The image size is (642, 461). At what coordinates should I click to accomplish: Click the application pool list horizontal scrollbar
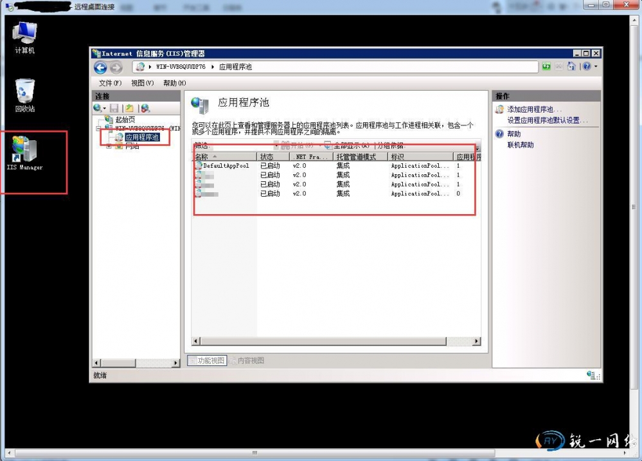(x=334, y=341)
